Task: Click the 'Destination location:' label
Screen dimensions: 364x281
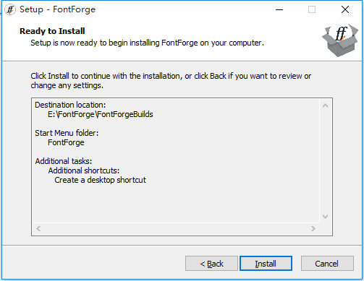Action: tap(70, 105)
